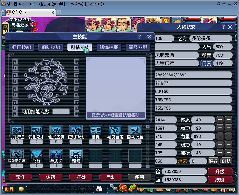Image resolution: width=239 pixels, height=195 pixels.
Task: Increase 体质 with the plus button
Action: coord(220,120)
